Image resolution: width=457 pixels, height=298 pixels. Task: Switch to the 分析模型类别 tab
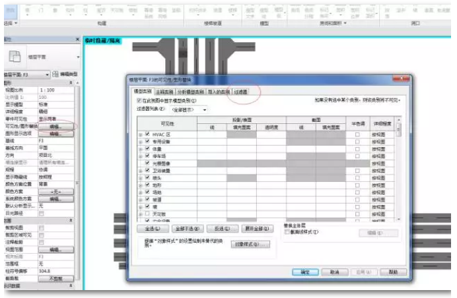[x=191, y=92]
